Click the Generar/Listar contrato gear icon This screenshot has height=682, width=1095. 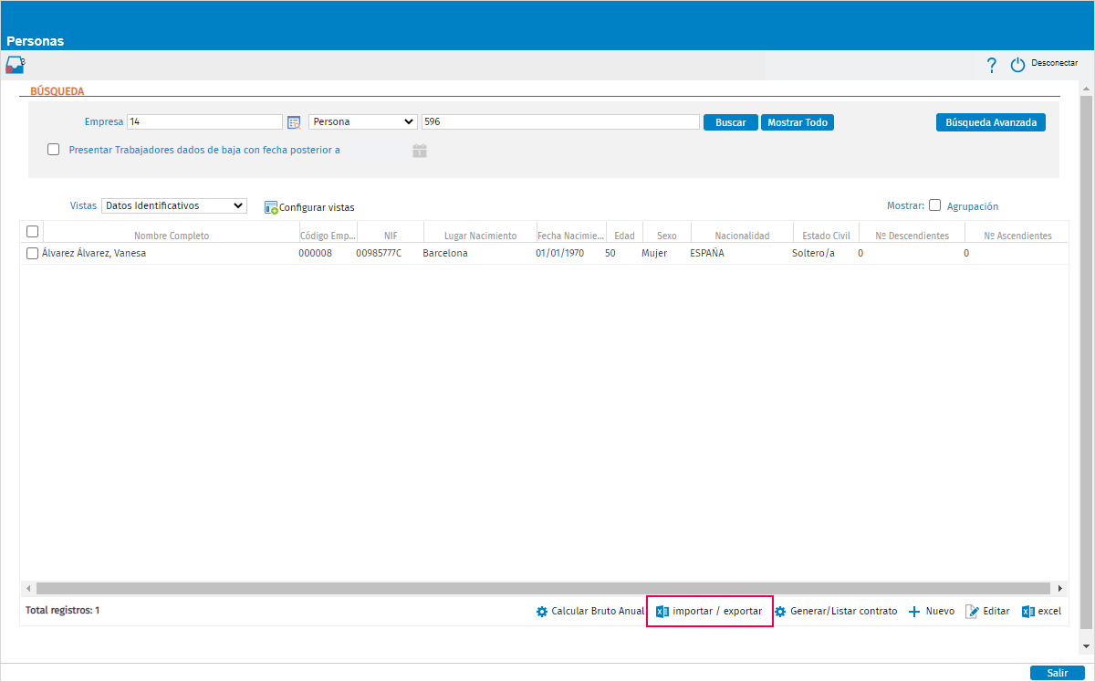[x=780, y=612]
